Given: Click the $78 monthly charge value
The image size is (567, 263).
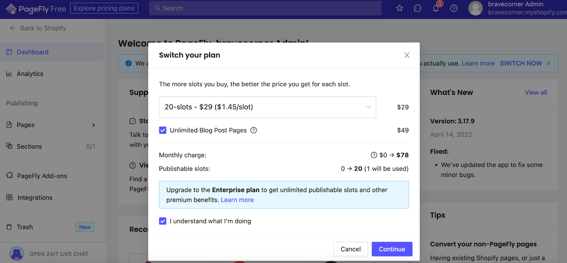Looking at the screenshot, I should click(x=403, y=155).
